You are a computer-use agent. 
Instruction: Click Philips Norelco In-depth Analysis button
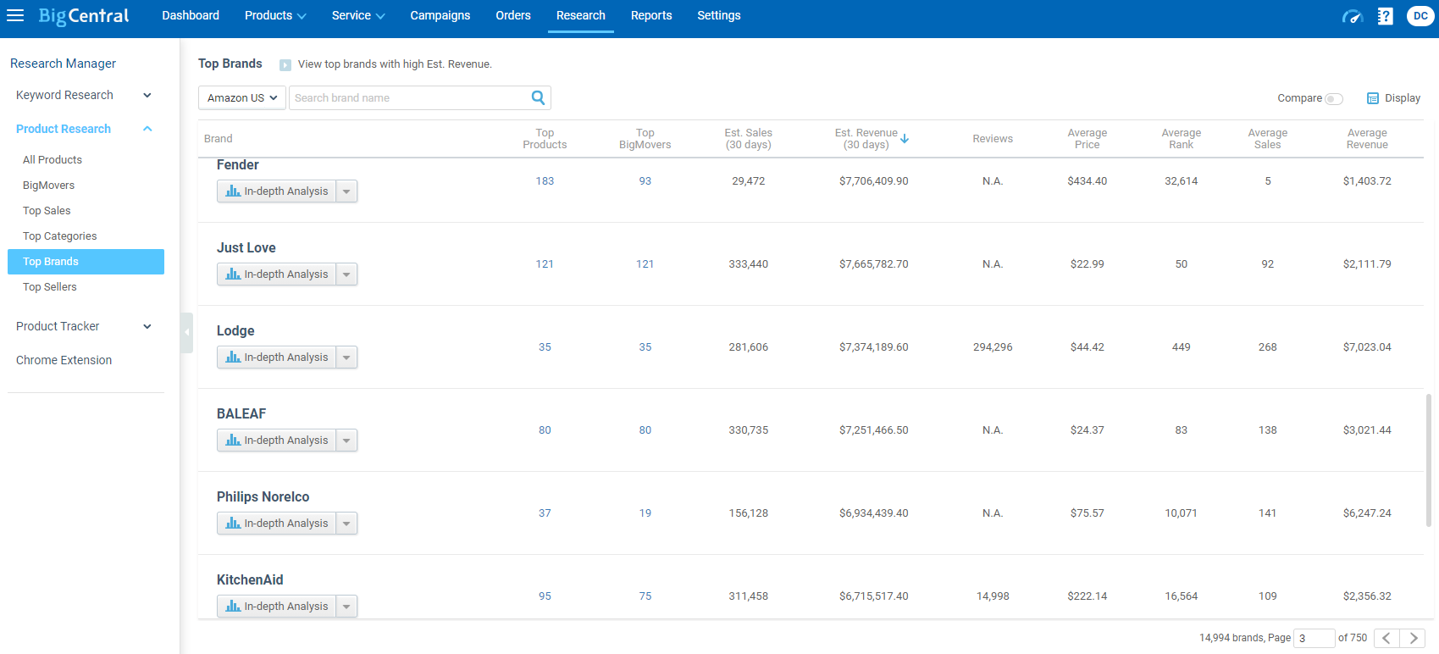coord(277,524)
